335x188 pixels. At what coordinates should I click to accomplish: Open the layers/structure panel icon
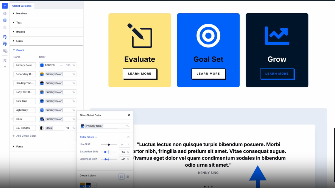tap(4, 13)
